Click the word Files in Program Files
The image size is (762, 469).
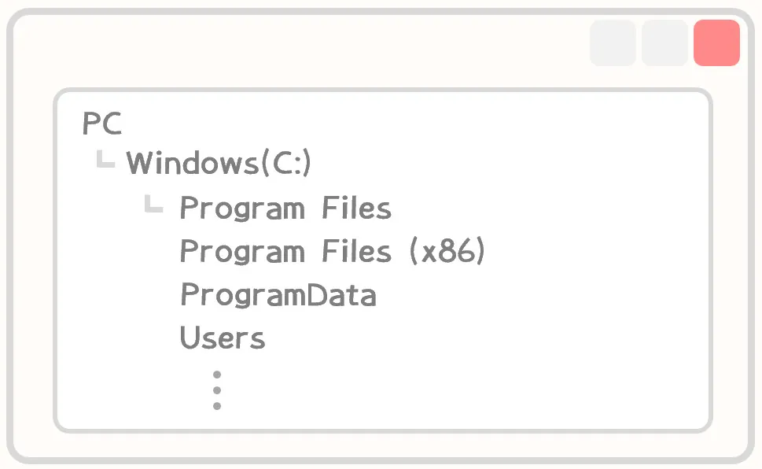click(356, 209)
